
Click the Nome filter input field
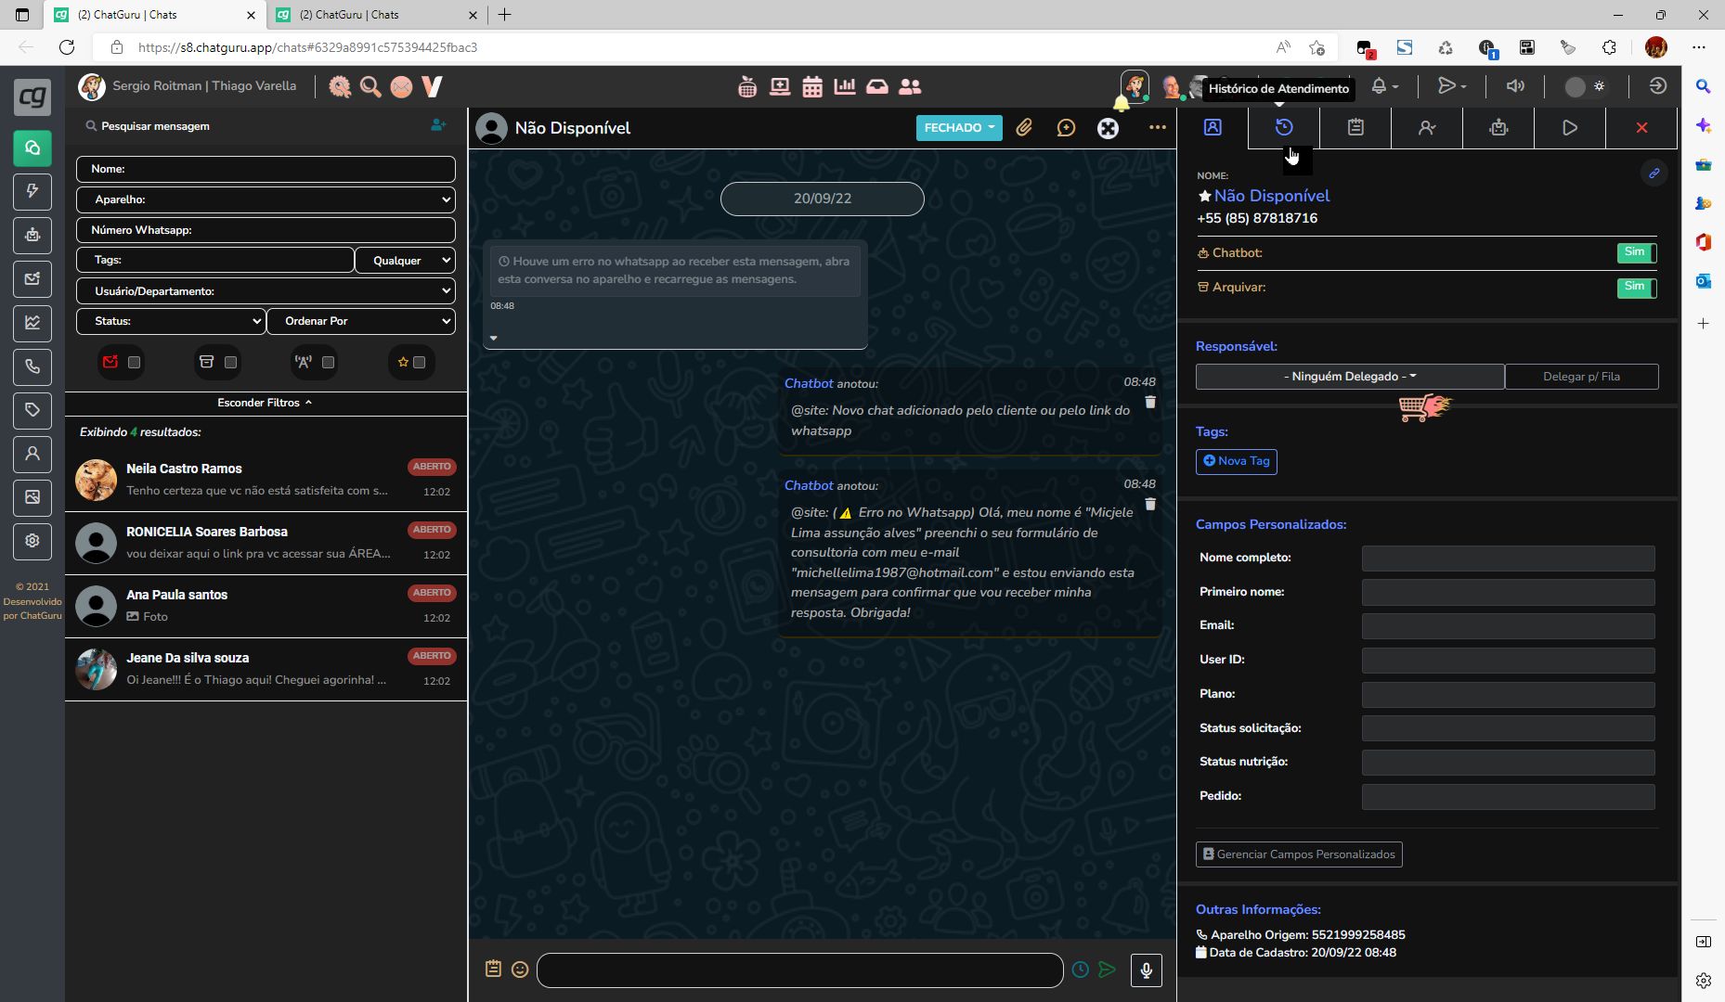(x=266, y=169)
